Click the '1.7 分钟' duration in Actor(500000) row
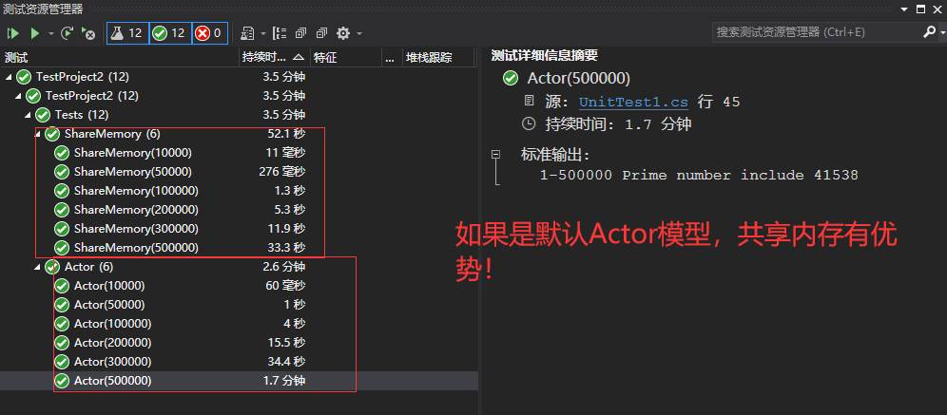This screenshot has height=415, width=947. coord(284,381)
